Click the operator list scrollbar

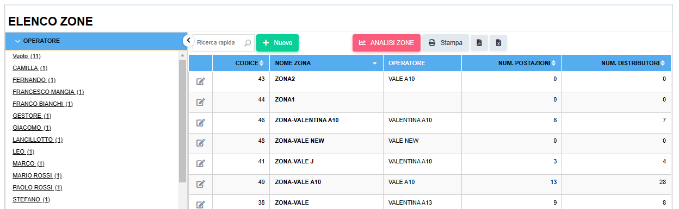click(182, 121)
